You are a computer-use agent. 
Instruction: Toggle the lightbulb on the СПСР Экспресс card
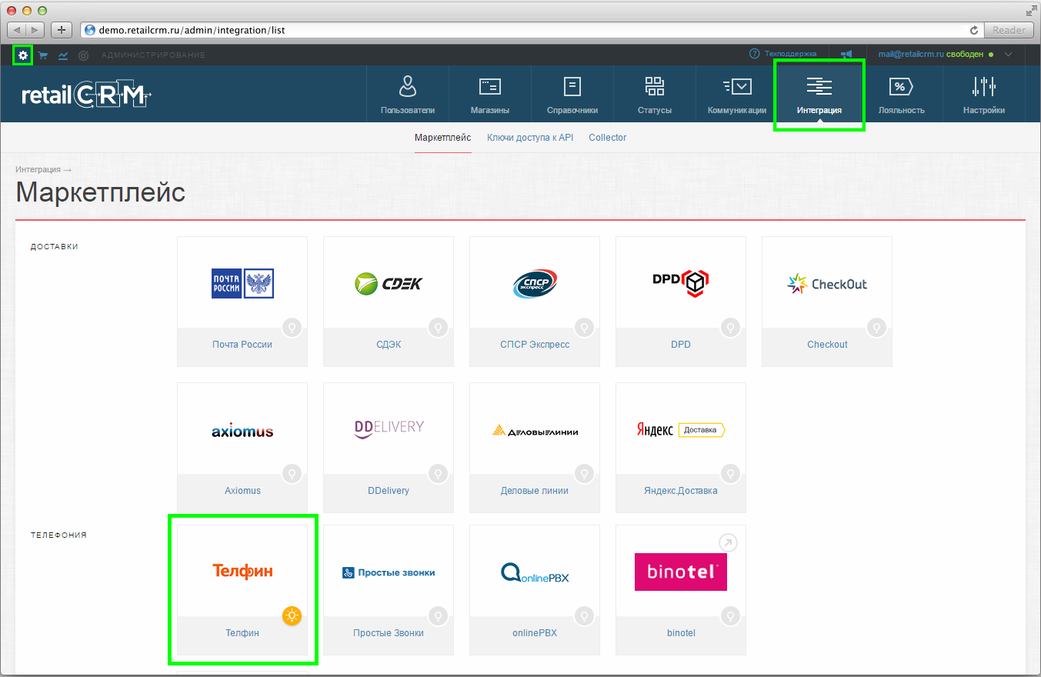pos(584,327)
